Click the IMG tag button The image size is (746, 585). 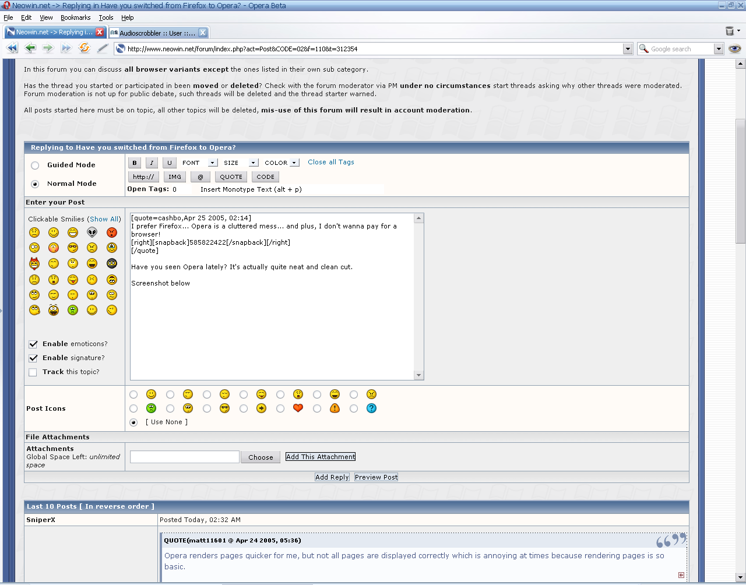click(174, 177)
